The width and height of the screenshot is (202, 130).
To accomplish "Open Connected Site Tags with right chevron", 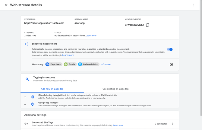I will coord(172,124).
